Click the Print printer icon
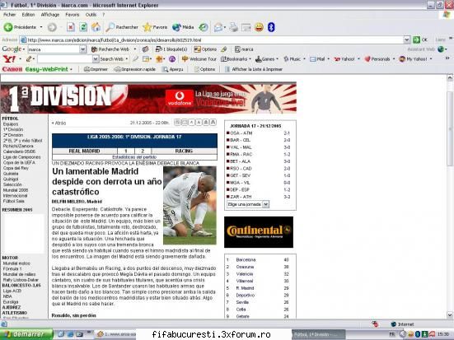This screenshot has width=454, height=340. click(233, 27)
